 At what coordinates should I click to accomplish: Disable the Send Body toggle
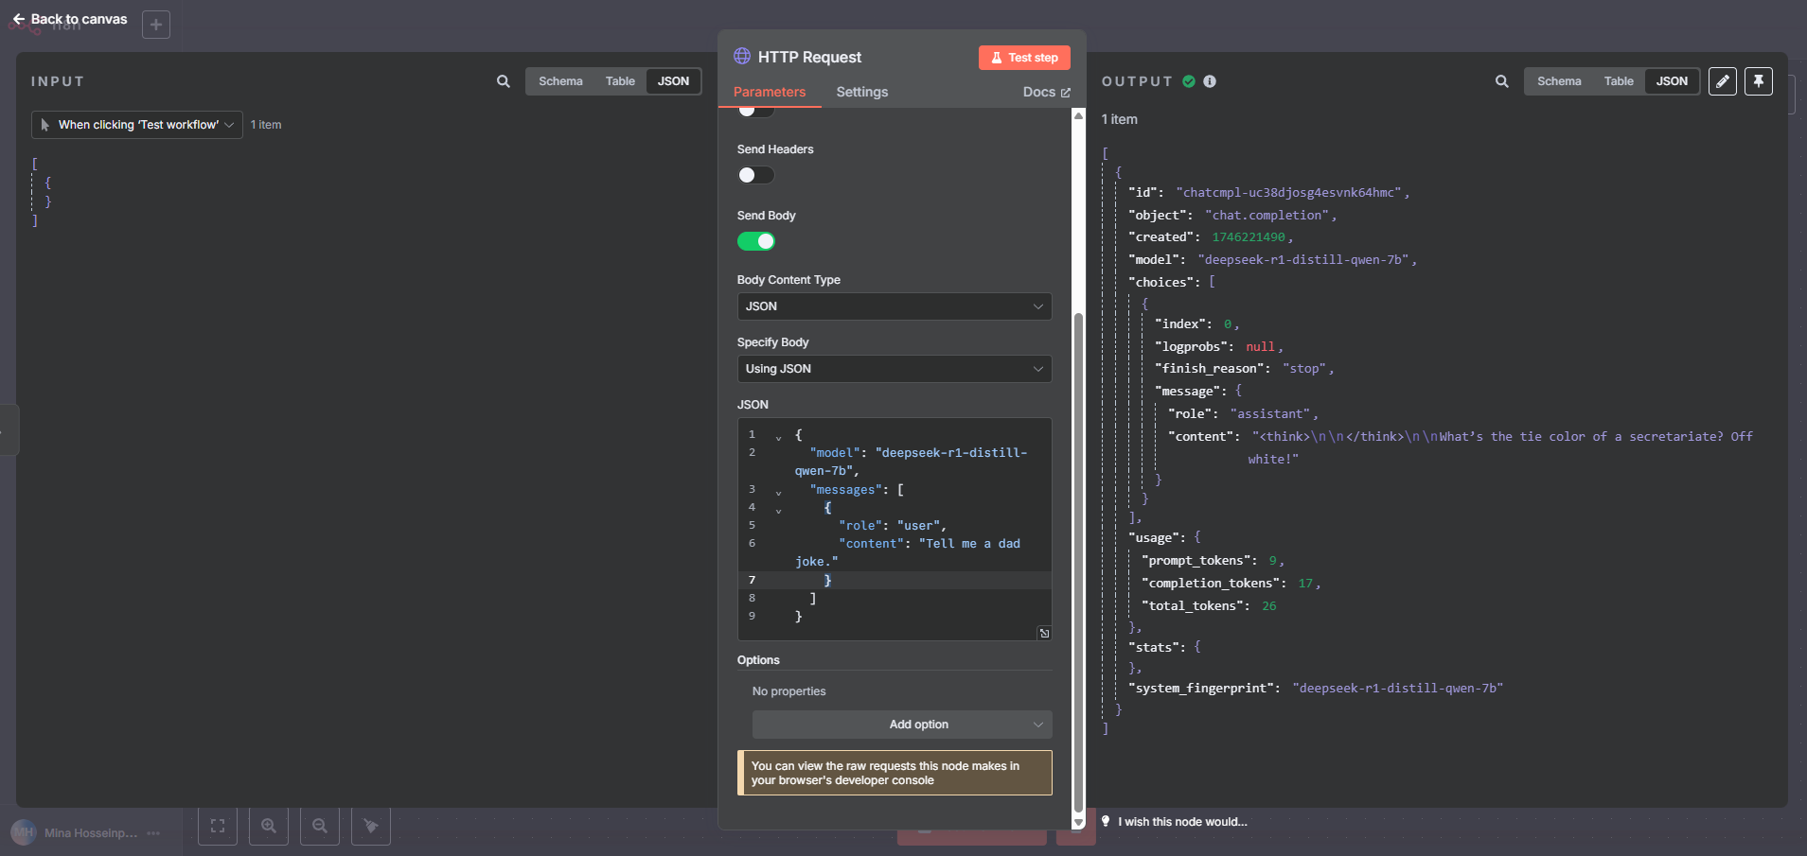coord(756,241)
